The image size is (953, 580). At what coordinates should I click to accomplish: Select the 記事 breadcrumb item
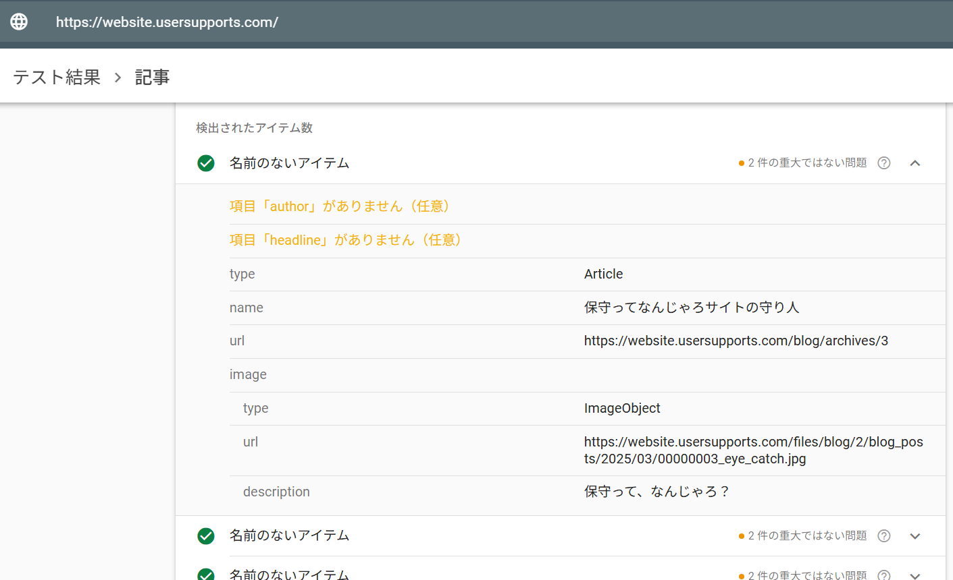coord(152,78)
